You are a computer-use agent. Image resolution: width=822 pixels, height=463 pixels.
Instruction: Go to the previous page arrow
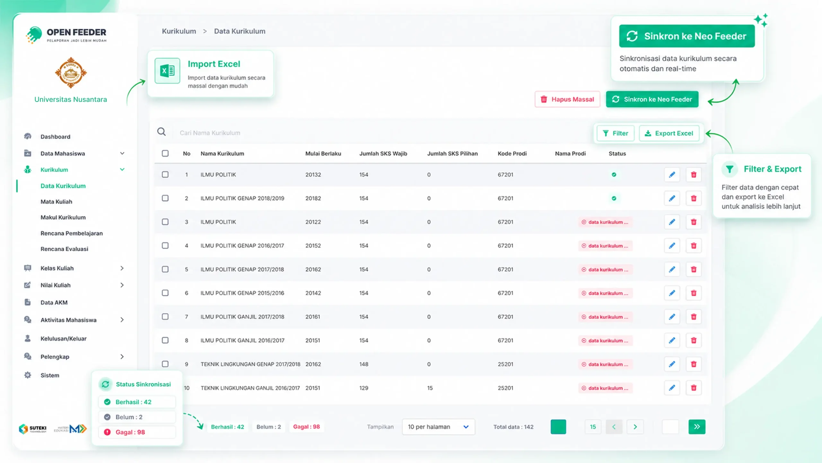(614, 427)
